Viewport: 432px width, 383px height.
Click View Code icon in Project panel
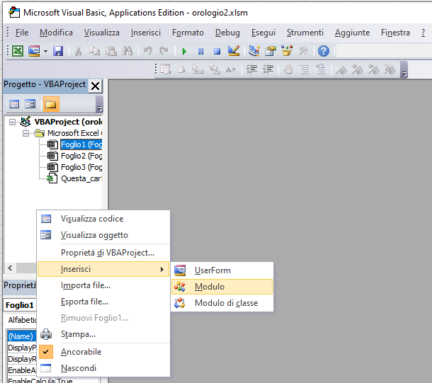point(14,104)
